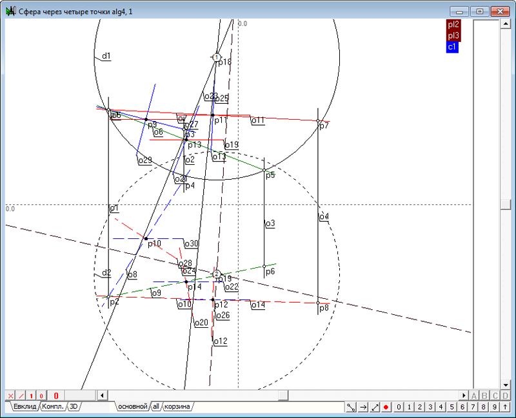Click the d1 circle label

(106, 56)
